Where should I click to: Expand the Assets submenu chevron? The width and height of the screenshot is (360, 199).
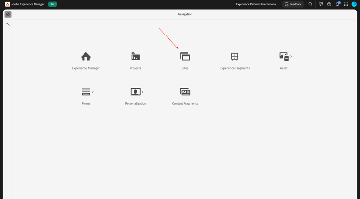tap(291, 56)
